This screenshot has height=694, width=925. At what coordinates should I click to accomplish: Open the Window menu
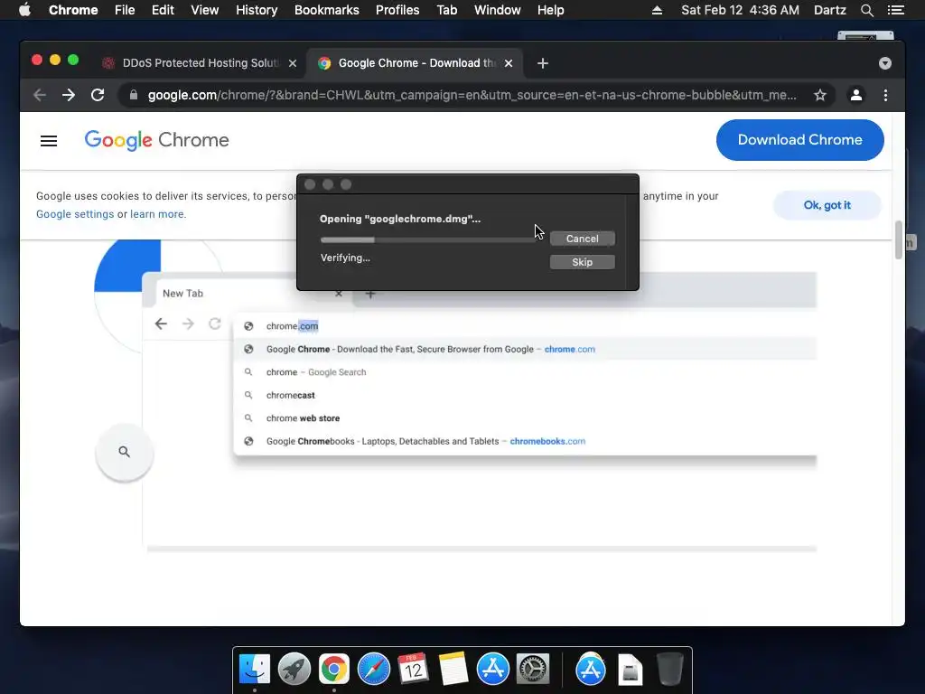point(498,10)
